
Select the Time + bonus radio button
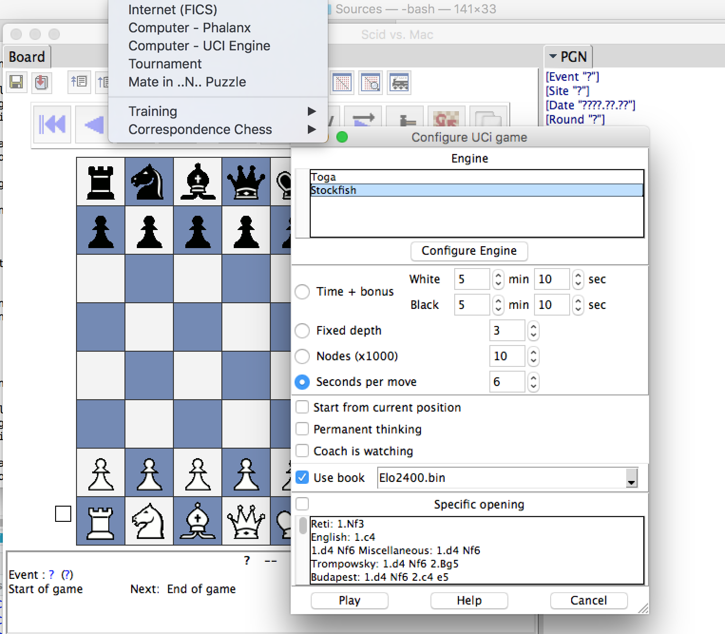point(302,292)
